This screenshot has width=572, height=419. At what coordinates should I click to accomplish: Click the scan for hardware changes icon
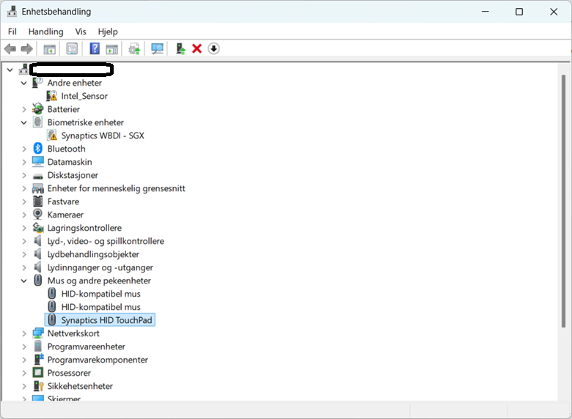(157, 48)
